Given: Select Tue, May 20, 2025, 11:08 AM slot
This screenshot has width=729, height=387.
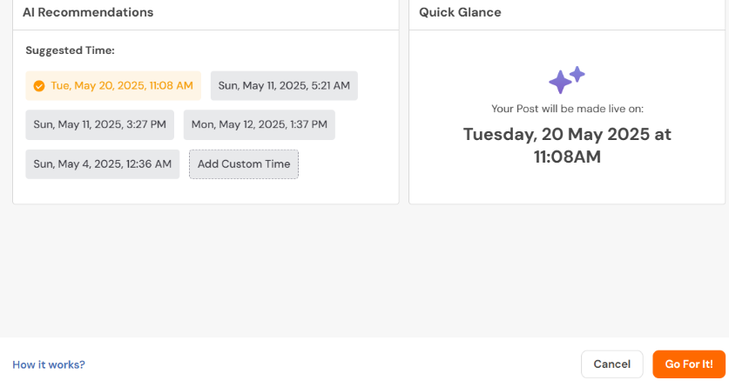Looking at the screenshot, I should (x=113, y=86).
